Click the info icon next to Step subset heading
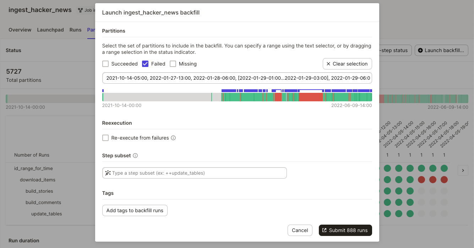Screen dimensions: 474x248 pos(135,156)
